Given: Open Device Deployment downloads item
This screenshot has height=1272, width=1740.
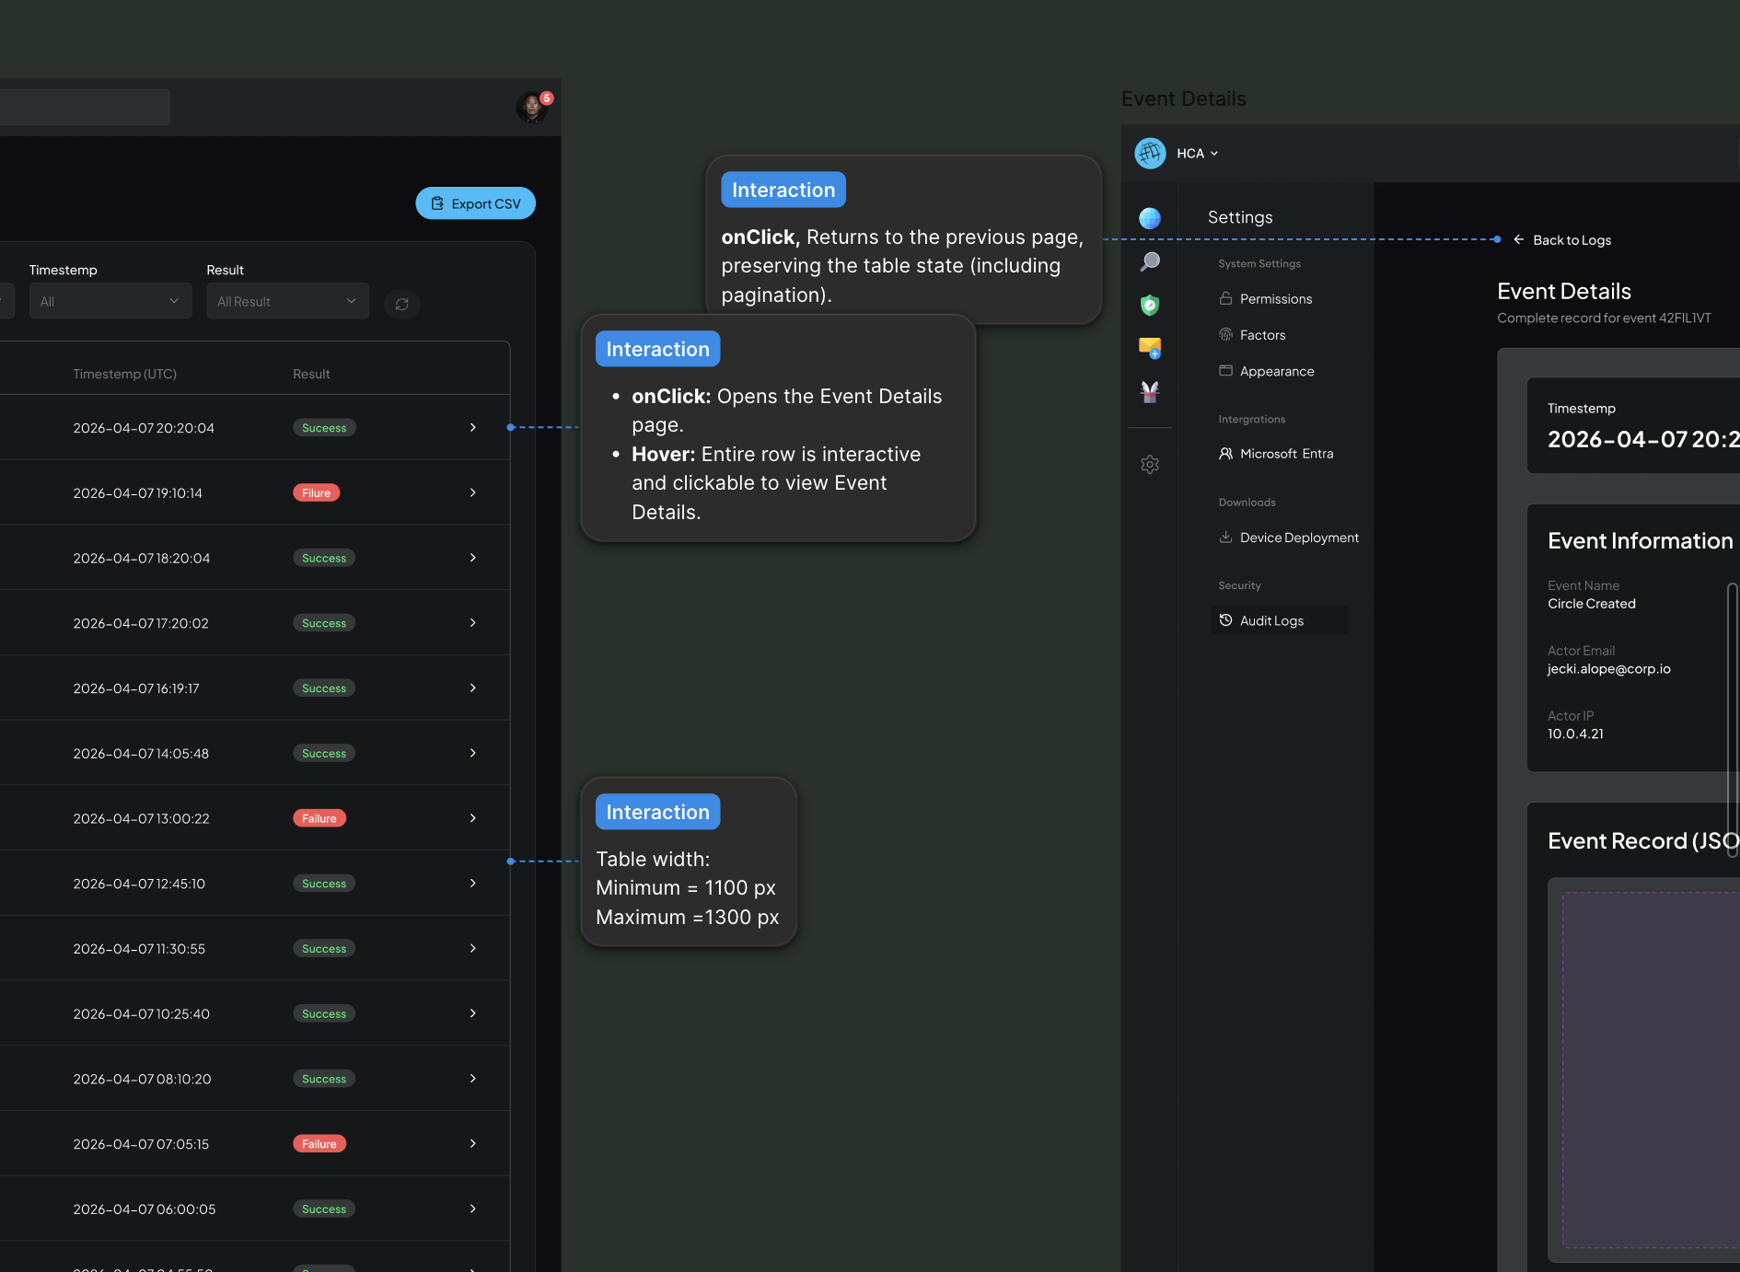Looking at the screenshot, I should (1289, 538).
